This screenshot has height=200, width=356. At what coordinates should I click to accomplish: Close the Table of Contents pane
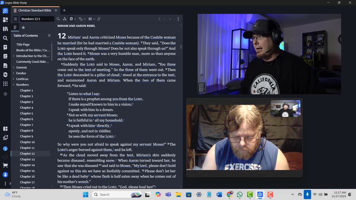click(x=49, y=36)
